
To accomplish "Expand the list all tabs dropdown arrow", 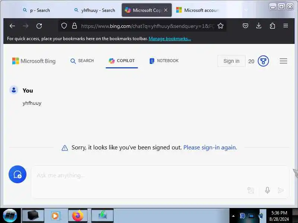I will pyautogui.click(x=246, y=10).
